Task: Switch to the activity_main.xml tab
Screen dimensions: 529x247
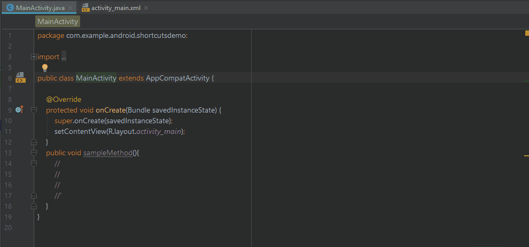Action: [x=114, y=8]
